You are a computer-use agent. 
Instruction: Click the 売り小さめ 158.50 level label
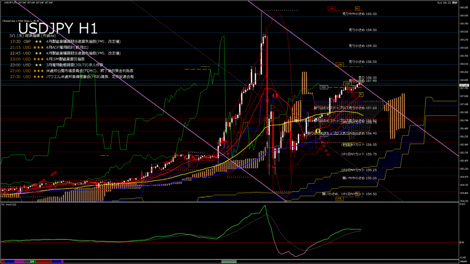(363, 62)
